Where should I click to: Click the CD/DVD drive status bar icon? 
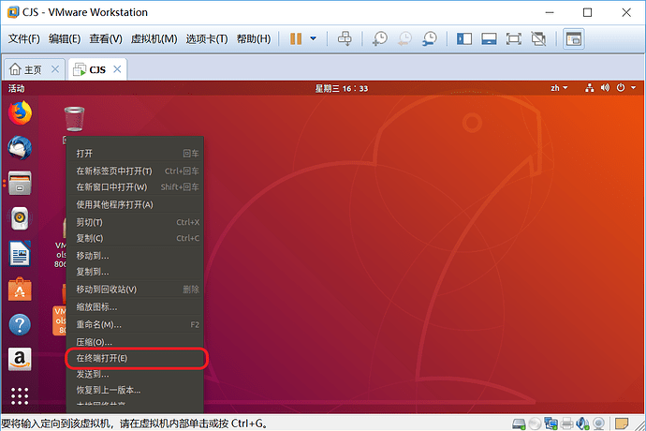[x=535, y=424]
